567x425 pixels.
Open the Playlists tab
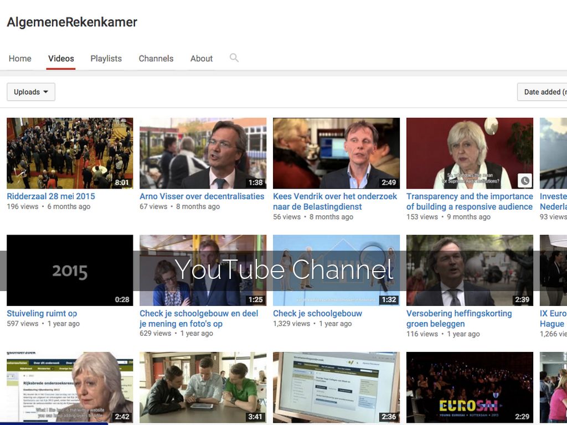[x=106, y=59]
